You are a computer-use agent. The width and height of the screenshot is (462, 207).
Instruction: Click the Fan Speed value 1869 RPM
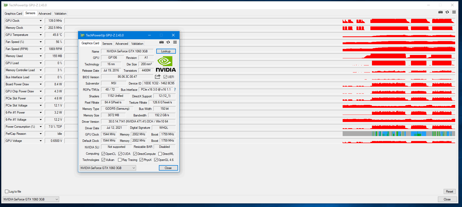(x=54, y=49)
